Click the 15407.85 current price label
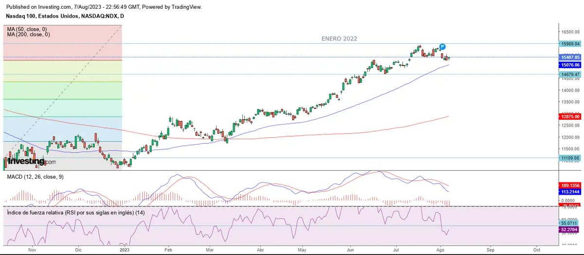Viewport: 584px width, 255px height. [x=570, y=57]
